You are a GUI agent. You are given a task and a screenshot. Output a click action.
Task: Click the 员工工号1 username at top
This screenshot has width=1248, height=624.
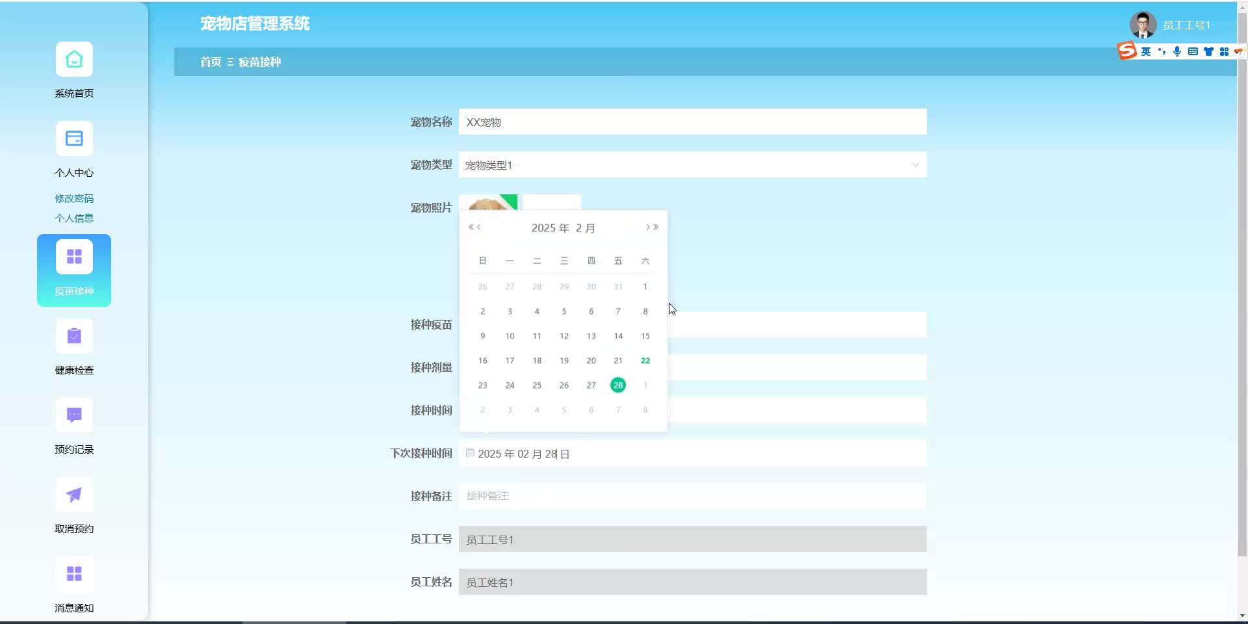(1186, 25)
